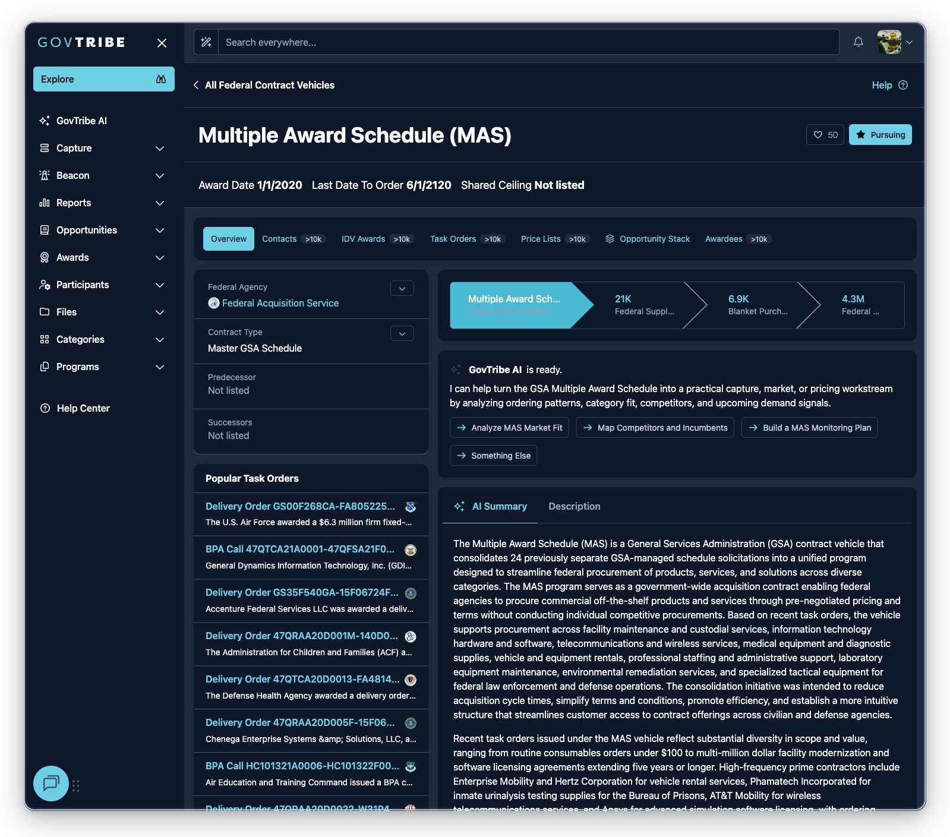Click Analyze MAS Market Fit button
Viewport: 950px width, 837px height.
tap(509, 428)
